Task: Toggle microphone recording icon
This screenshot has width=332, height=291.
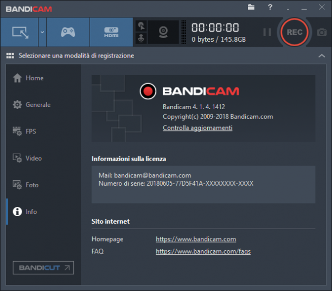Action: click(141, 39)
